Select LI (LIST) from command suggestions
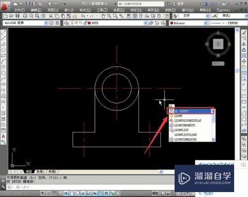Viewport: 248px width, 197px height. 190,111
